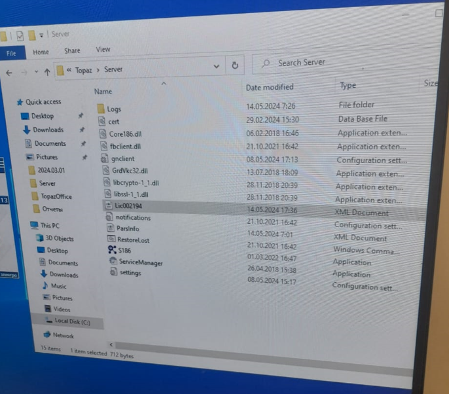Open the 2024.03.01 folder in sidebar

pyautogui.click(x=51, y=170)
